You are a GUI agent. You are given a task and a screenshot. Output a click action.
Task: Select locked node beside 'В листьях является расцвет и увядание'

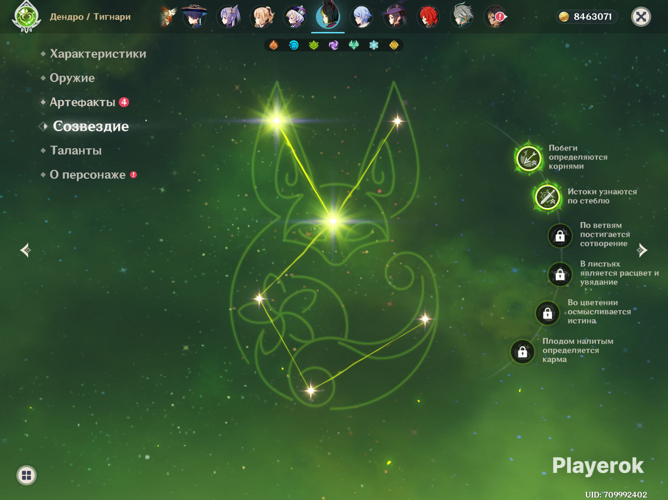click(x=560, y=274)
